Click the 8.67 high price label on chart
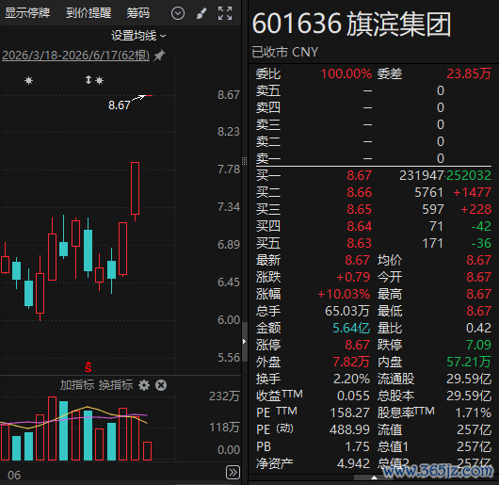Image resolution: width=499 pixels, height=485 pixels. [120, 105]
